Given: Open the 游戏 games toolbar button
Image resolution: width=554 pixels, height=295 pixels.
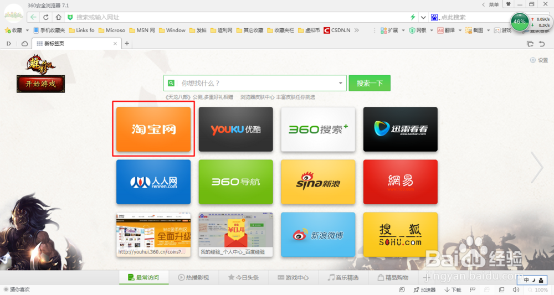Looking at the screenshot, I should [503, 30].
